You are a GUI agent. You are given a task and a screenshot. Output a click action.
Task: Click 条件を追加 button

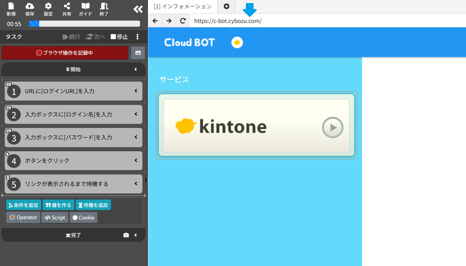coord(24,205)
